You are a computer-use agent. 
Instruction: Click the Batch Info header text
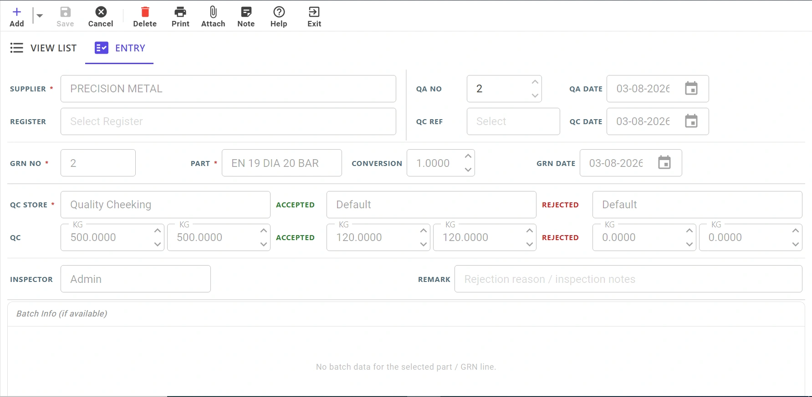(62, 314)
